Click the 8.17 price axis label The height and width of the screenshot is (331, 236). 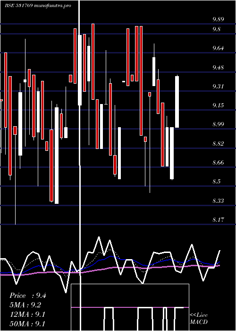pos(218,220)
